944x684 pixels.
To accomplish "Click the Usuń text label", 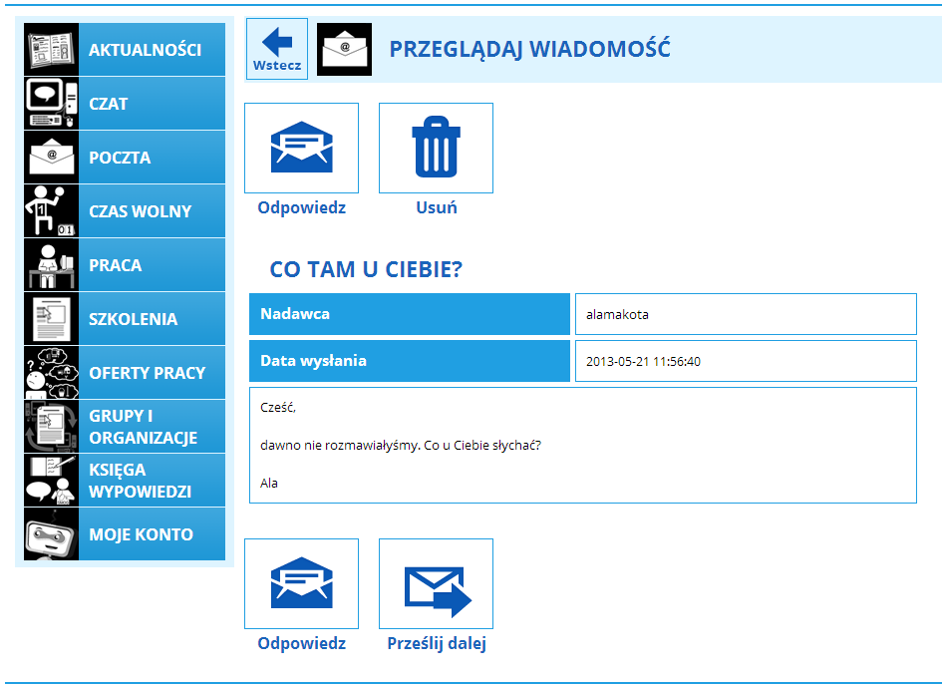I will (x=437, y=207).
